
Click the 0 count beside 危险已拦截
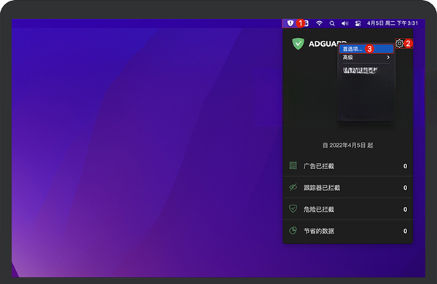405,209
